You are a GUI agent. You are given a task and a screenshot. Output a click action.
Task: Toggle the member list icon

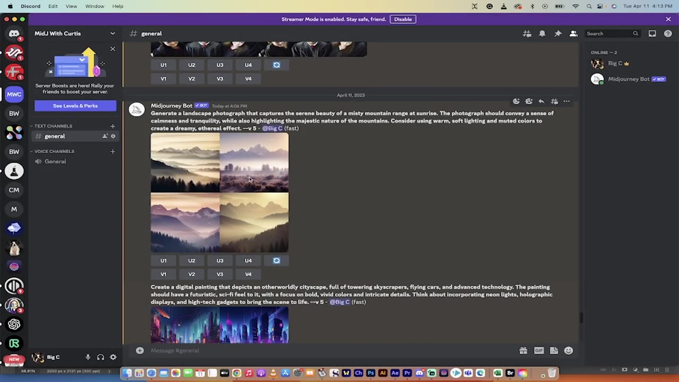tap(573, 33)
